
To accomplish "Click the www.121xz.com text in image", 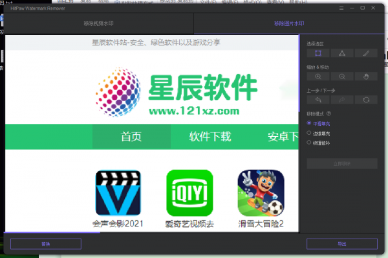I will coord(194,111).
